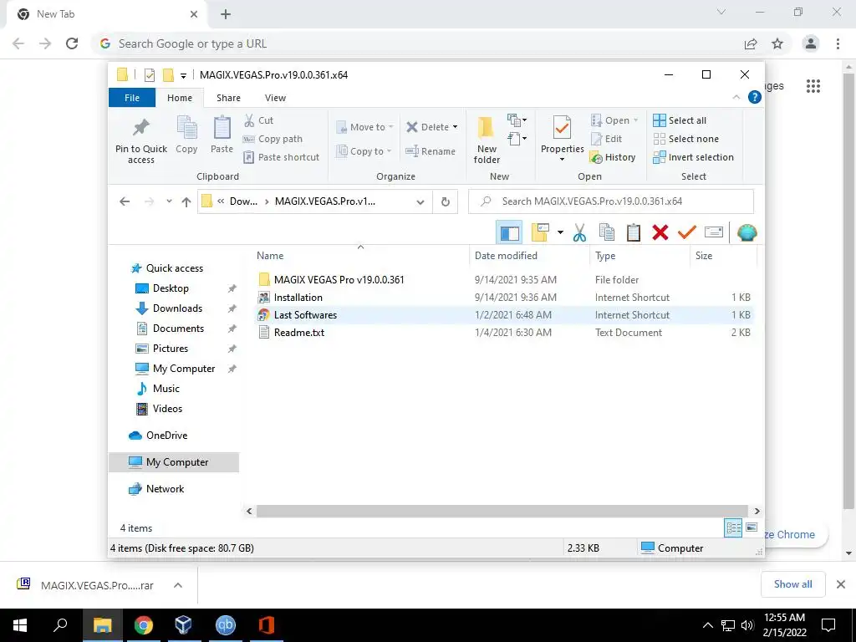Expand the Move to dropdown
The image size is (856, 642).
tap(391, 127)
